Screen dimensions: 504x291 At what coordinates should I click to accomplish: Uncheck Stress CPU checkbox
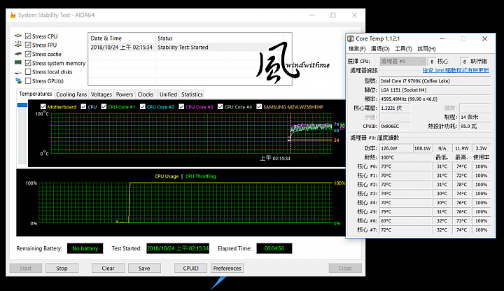tap(28, 36)
